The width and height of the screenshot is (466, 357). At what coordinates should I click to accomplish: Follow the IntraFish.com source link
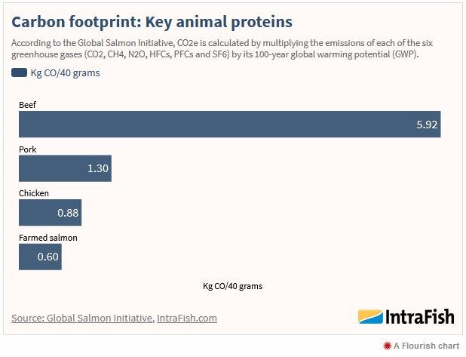[186, 318]
